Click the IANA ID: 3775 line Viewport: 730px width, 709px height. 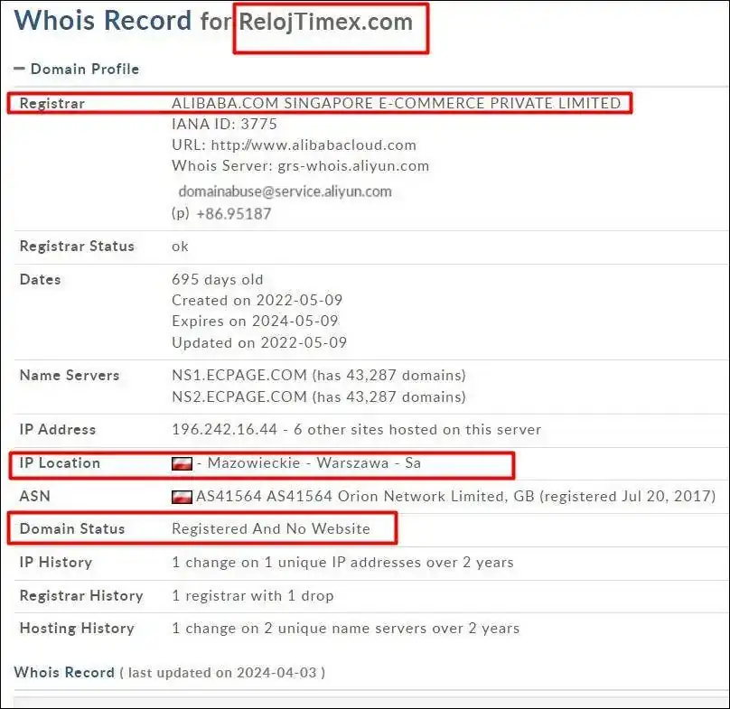point(224,124)
